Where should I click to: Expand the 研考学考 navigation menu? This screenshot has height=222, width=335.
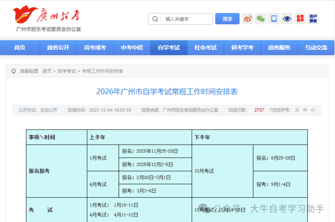[x=242, y=48]
